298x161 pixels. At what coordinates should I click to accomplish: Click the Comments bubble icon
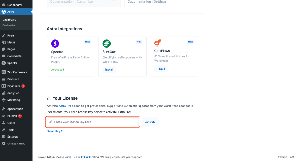(x=3, y=56)
